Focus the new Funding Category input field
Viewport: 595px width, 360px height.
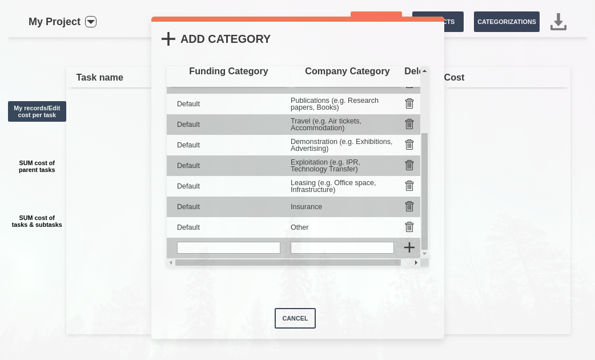pos(228,247)
